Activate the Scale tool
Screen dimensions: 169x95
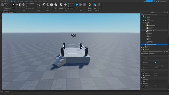[x=20, y=6]
